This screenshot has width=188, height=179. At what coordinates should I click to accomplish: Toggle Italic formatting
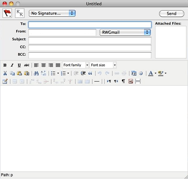click(12, 65)
